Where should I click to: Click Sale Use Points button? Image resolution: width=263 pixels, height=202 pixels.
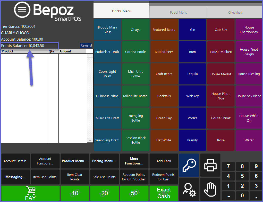(104, 177)
